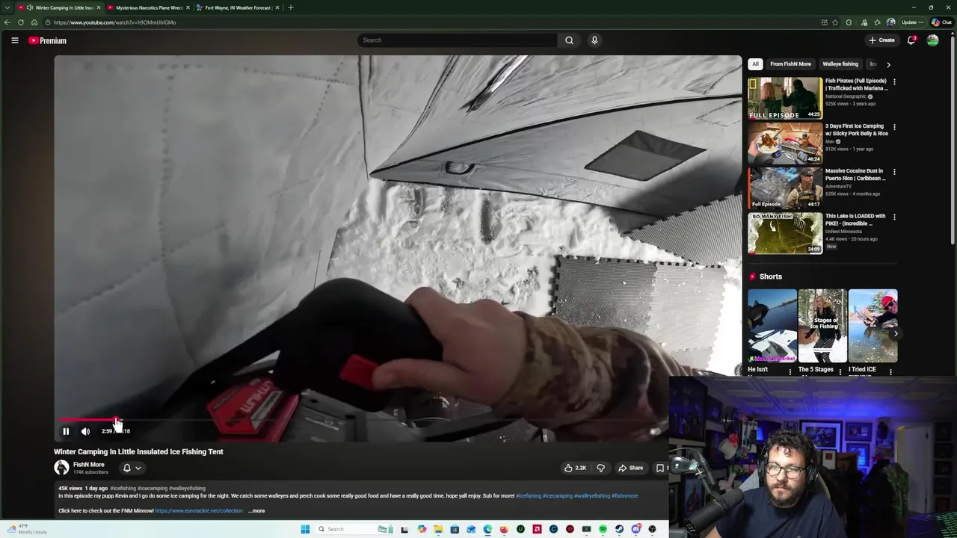Save video using bookmark icon
957x538 pixels.
[660, 468]
